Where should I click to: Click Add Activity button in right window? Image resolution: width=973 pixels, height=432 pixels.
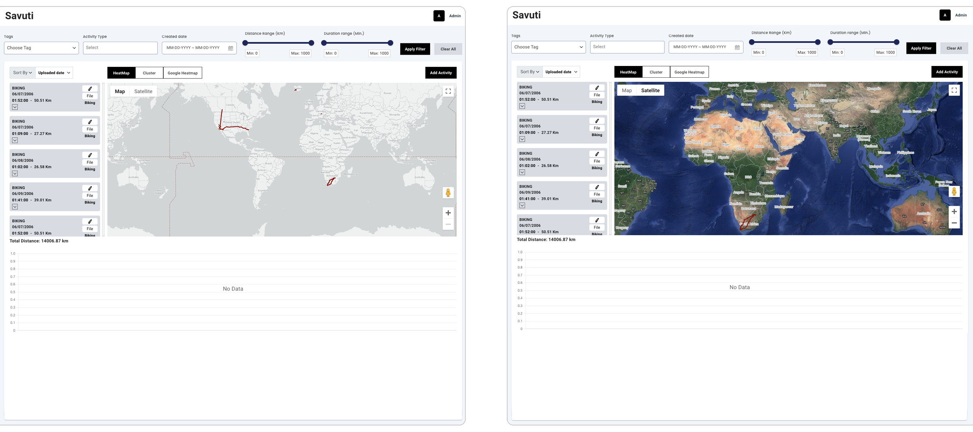(x=946, y=72)
